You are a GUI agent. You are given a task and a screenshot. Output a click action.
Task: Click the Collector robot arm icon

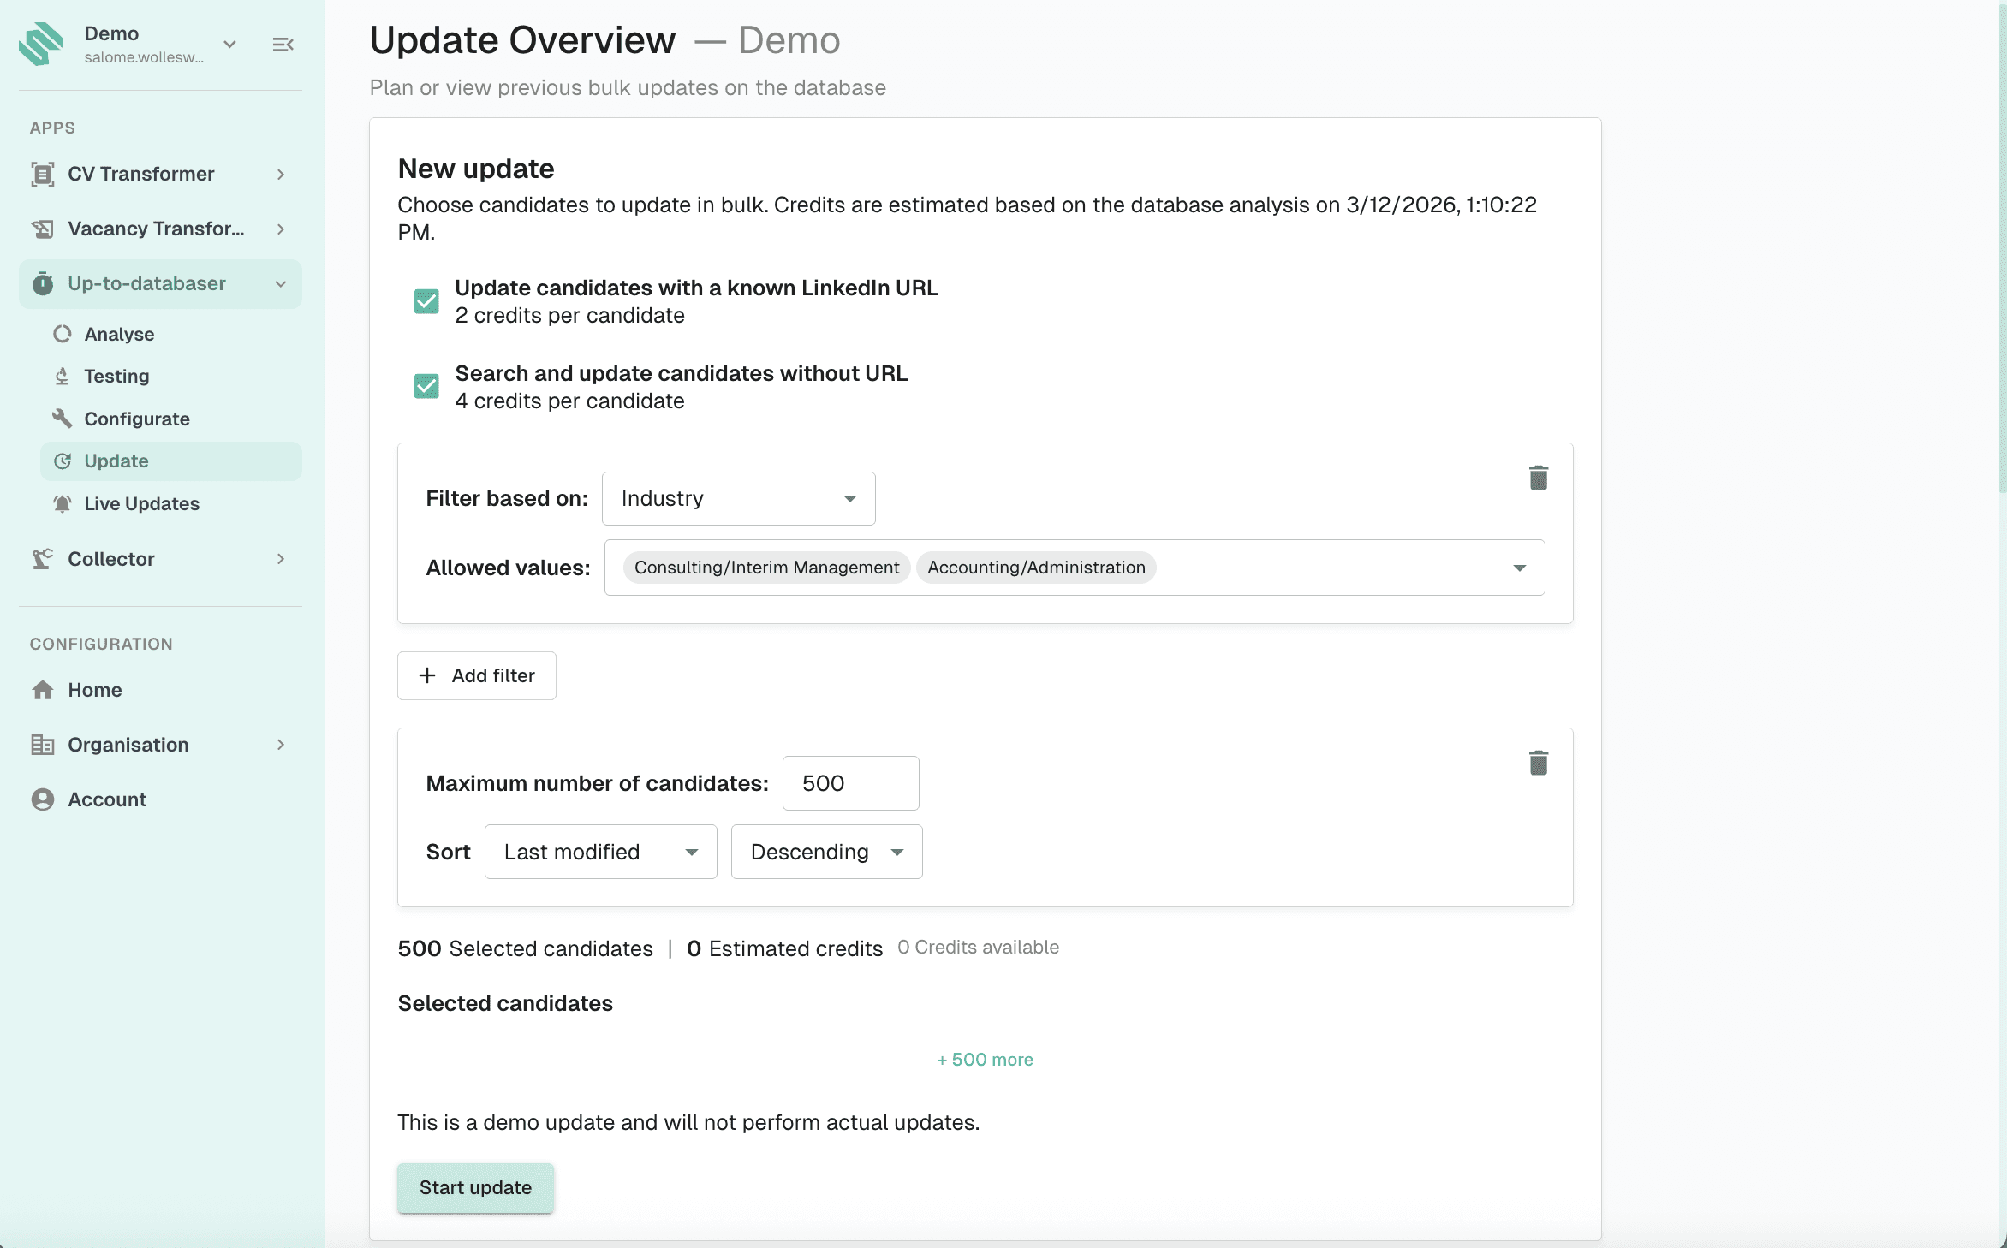[43, 559]
